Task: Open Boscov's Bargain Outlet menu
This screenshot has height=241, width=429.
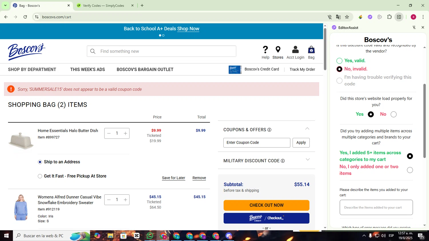Action: [x=145, y=69]
